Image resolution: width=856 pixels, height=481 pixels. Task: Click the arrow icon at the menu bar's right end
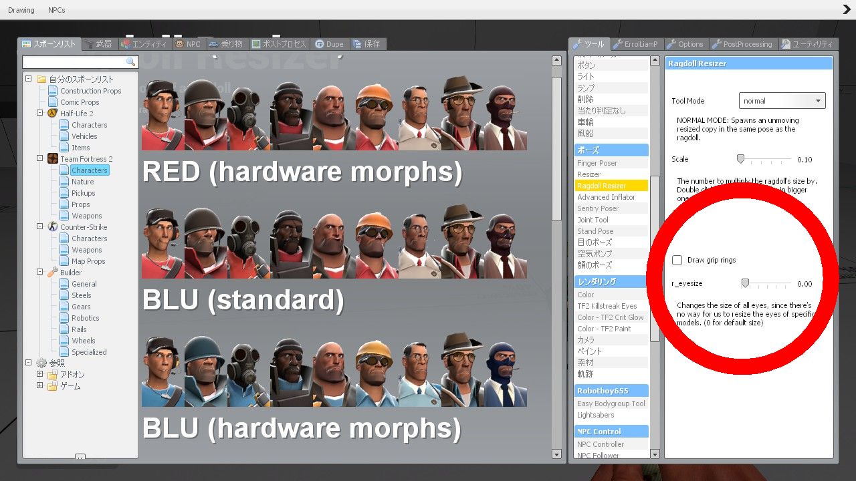click(847, 9)
